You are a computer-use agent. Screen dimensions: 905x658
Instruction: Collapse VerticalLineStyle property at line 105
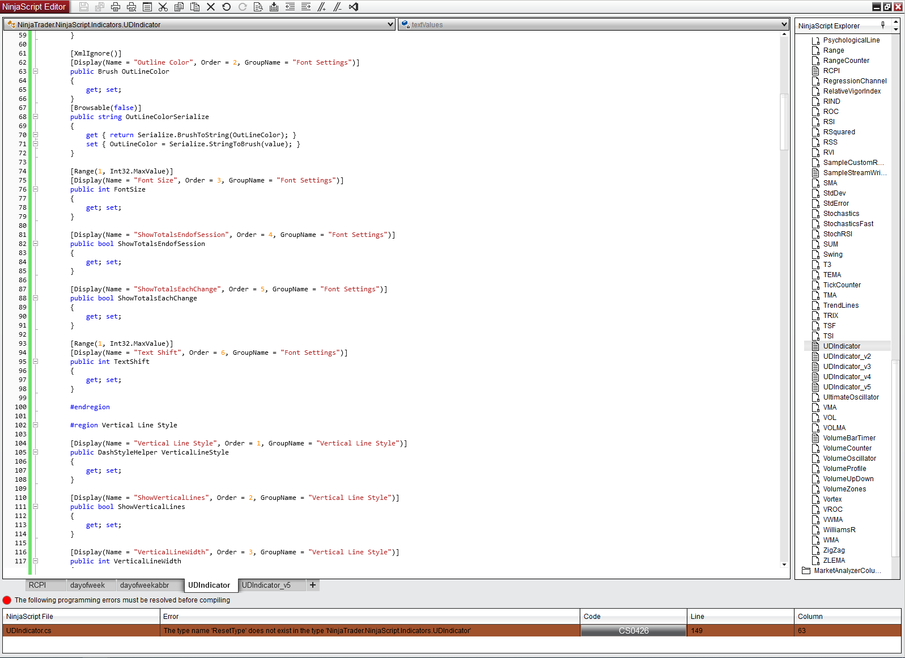[x=35, y=452]
